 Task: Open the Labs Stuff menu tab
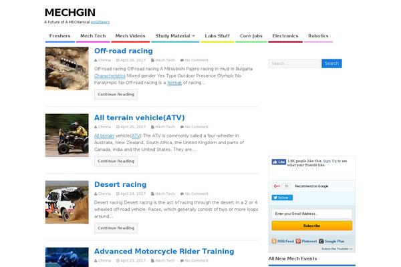[217, 36]
